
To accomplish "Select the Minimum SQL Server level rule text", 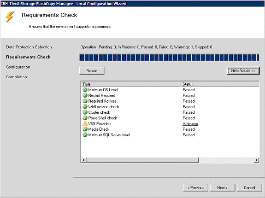I will 109,135.
